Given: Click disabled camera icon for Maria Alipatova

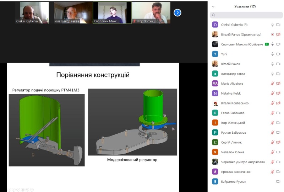Looking at the screenshot, I should 278,84.
